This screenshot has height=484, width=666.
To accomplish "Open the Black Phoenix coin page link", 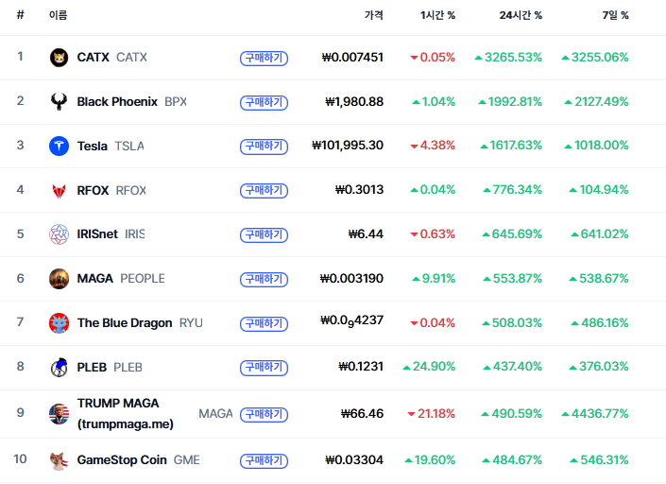I will [x=117, y=102].
